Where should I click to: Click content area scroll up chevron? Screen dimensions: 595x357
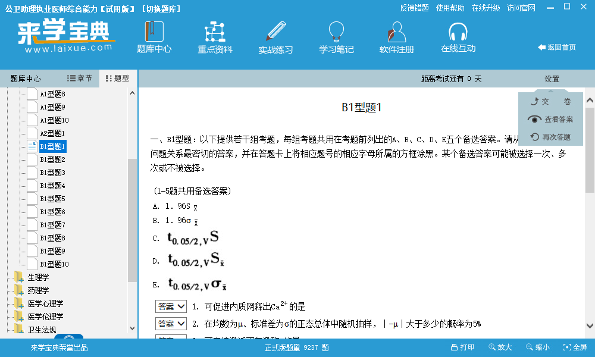point(590,101)
